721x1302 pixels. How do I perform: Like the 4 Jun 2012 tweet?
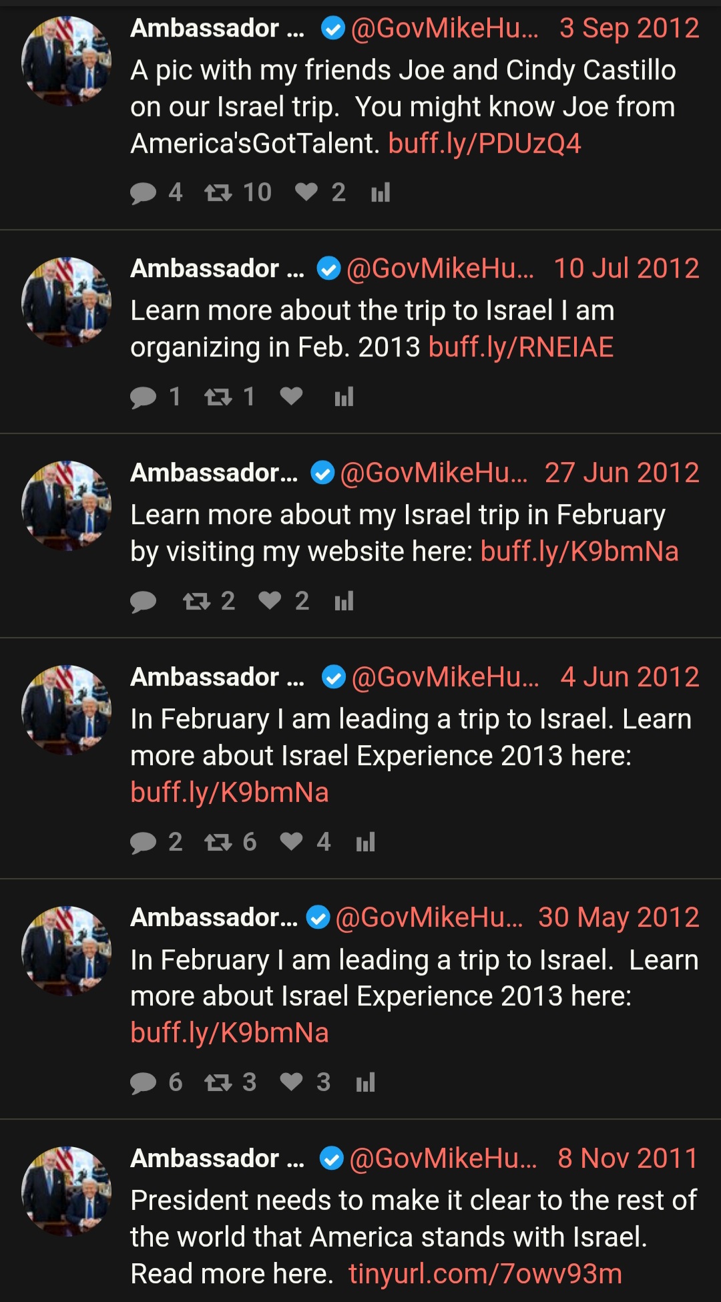pyautogui.click(x=291, y=841)
